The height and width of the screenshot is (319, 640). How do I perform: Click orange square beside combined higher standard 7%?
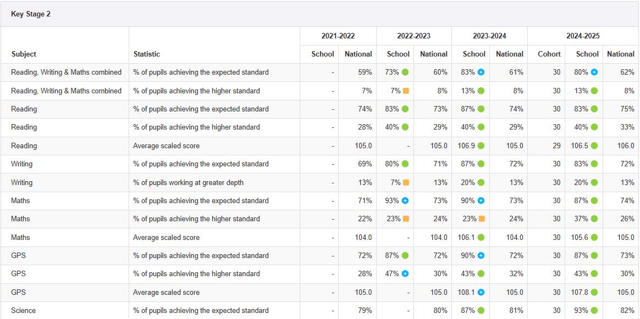[x=406, y=91]
